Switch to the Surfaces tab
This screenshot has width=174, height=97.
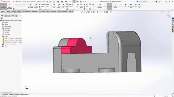[x=19, y=11]
